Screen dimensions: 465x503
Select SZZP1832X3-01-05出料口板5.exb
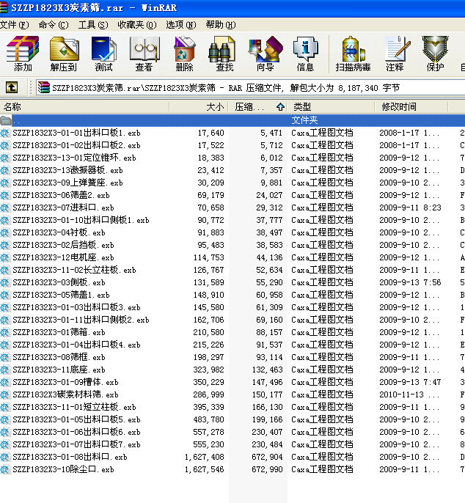76,420
